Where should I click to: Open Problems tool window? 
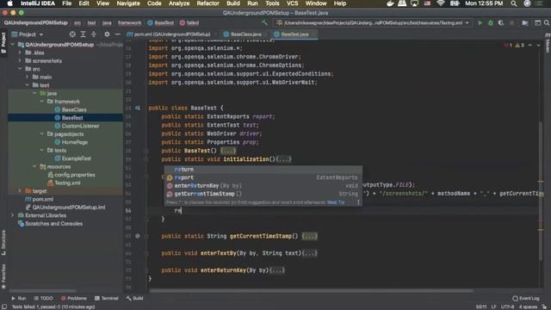(x=74, y=299)
